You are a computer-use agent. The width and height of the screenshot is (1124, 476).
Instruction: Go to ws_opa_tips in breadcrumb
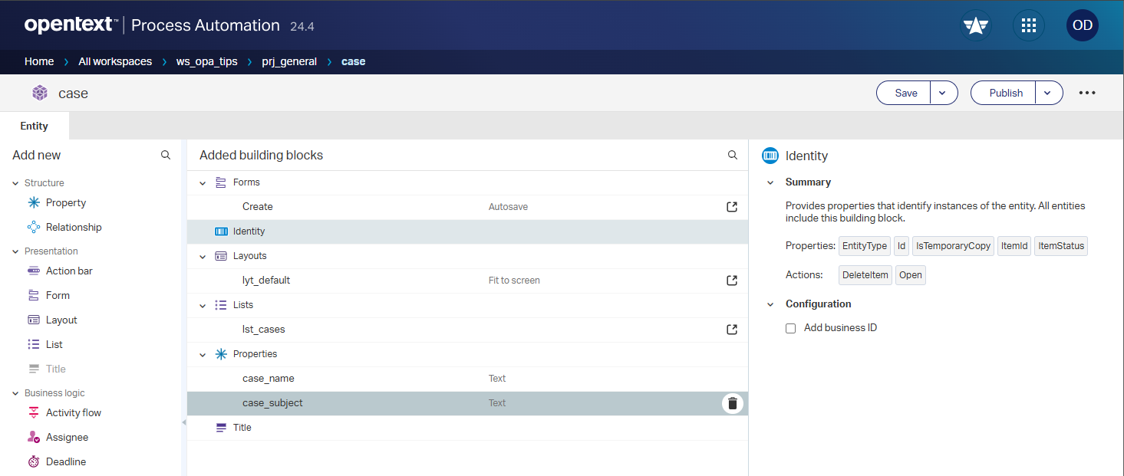point(206,61)
